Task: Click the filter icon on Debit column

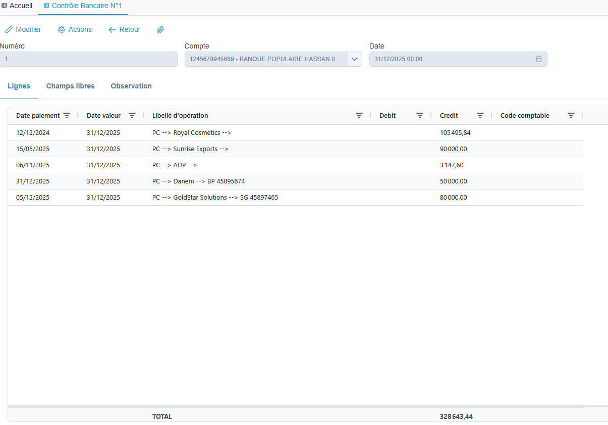Action: (x=419, y=115)
